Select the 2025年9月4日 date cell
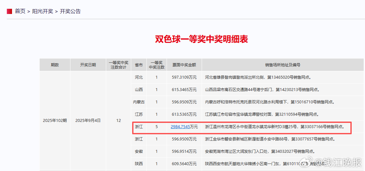The width and height of the screenshot is (365, 171). point(88,120)
